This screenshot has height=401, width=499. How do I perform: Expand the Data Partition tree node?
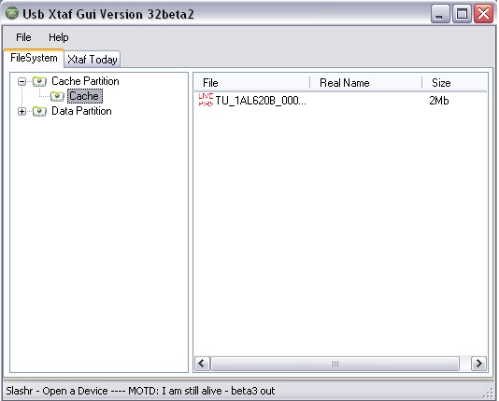[21, 112]
